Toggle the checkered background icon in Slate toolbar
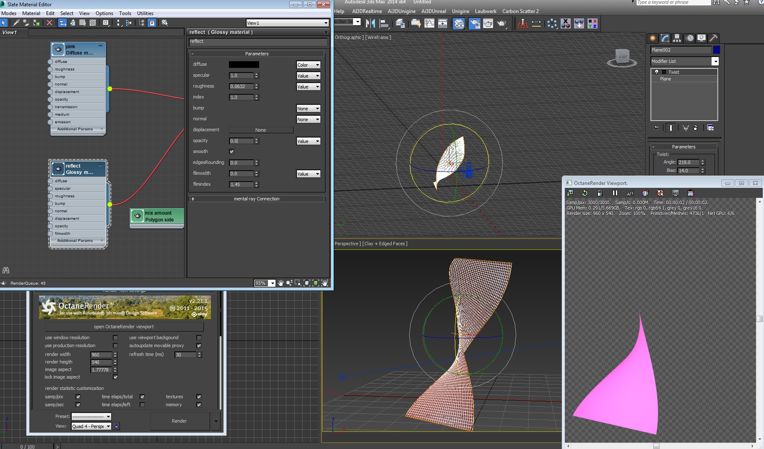This screenshot has width=764, height=449. point(93,23)
